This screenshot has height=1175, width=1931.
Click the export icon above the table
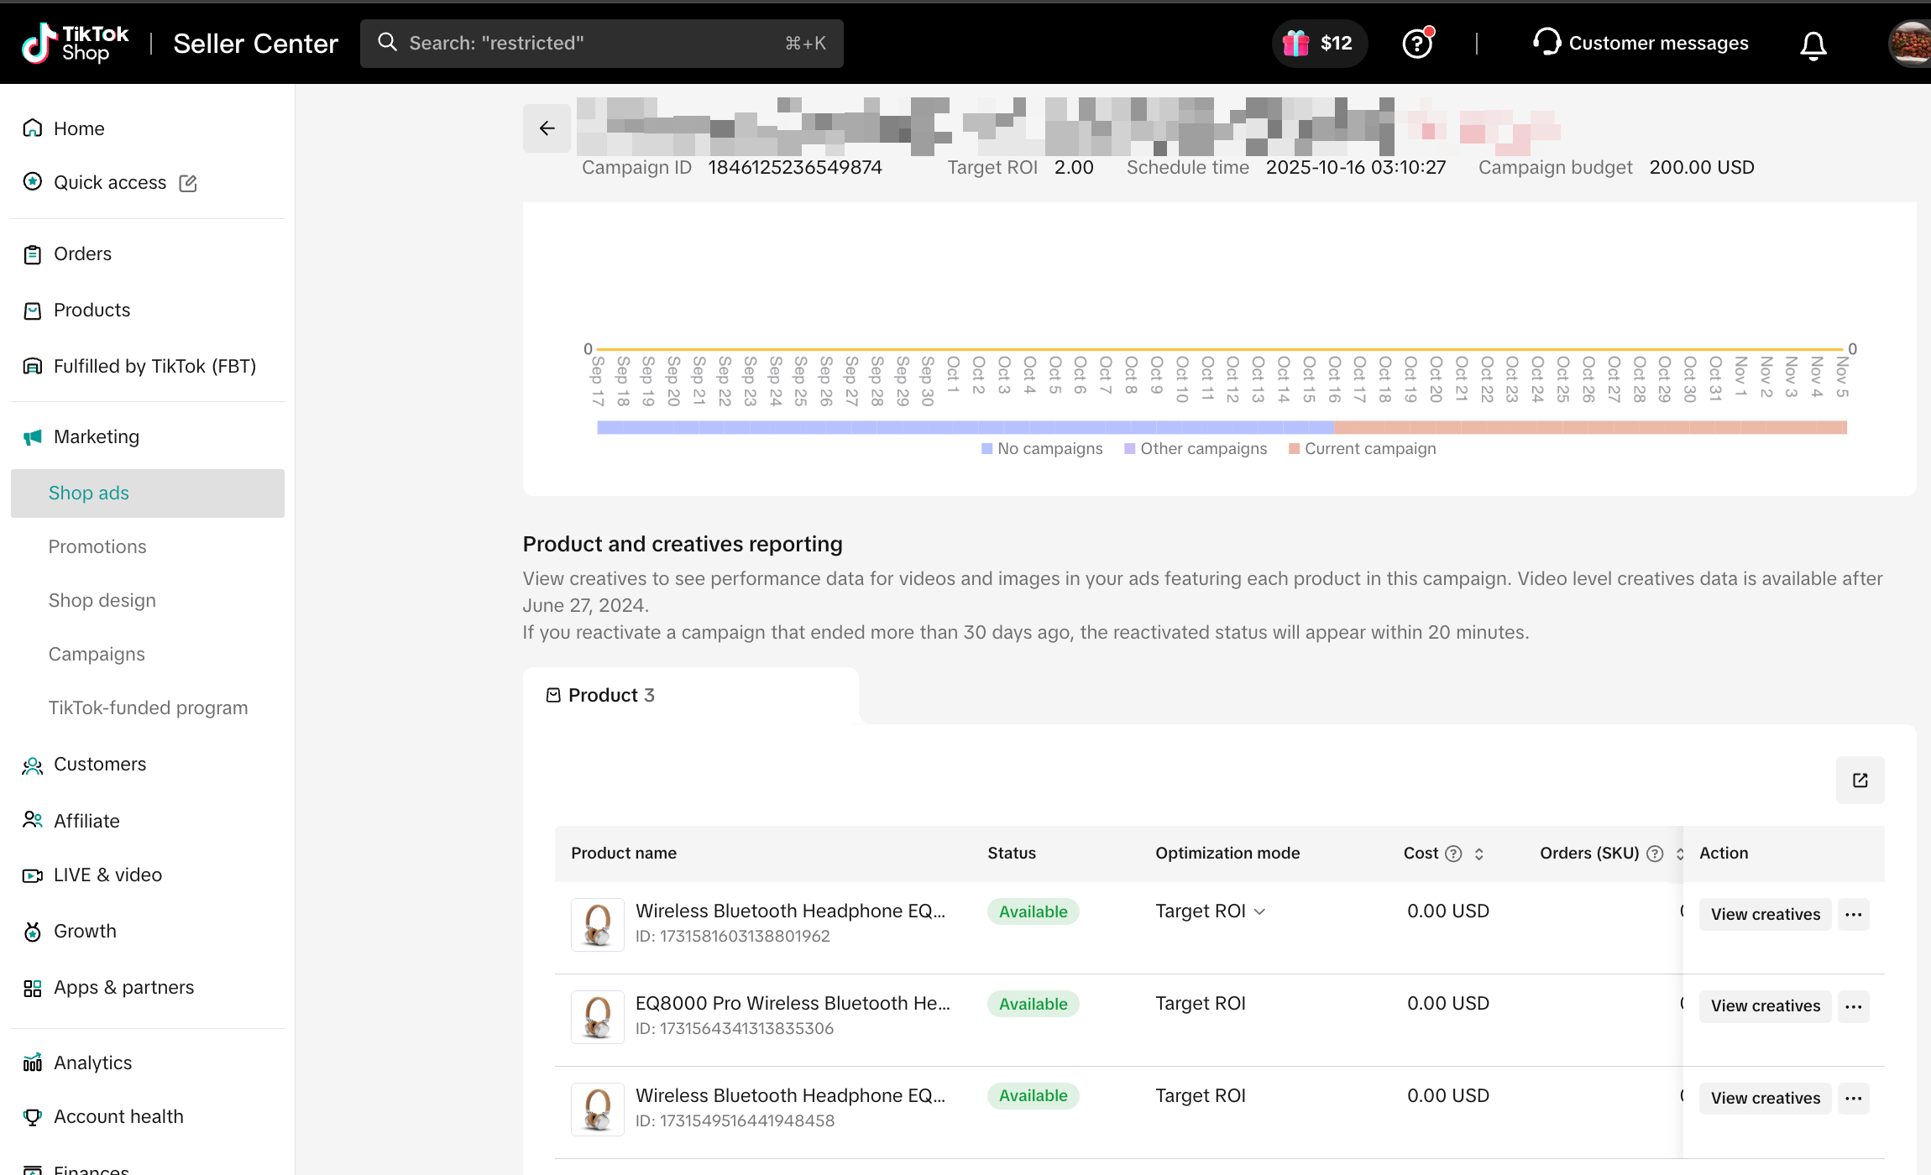[1860, 781]
